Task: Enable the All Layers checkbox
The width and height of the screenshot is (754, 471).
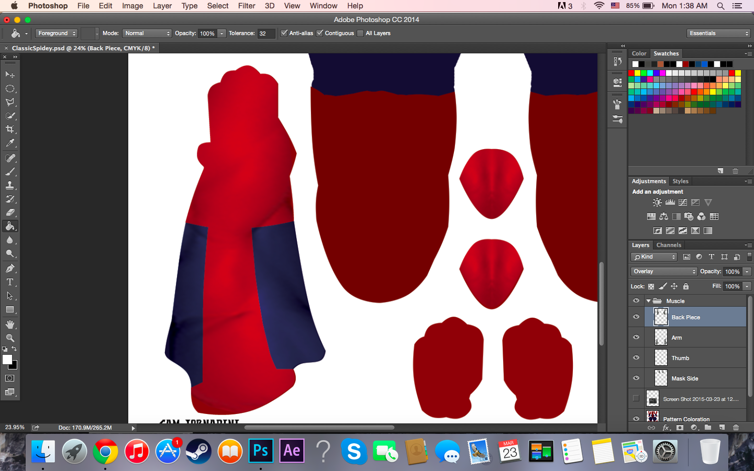Action: [360, 33]
